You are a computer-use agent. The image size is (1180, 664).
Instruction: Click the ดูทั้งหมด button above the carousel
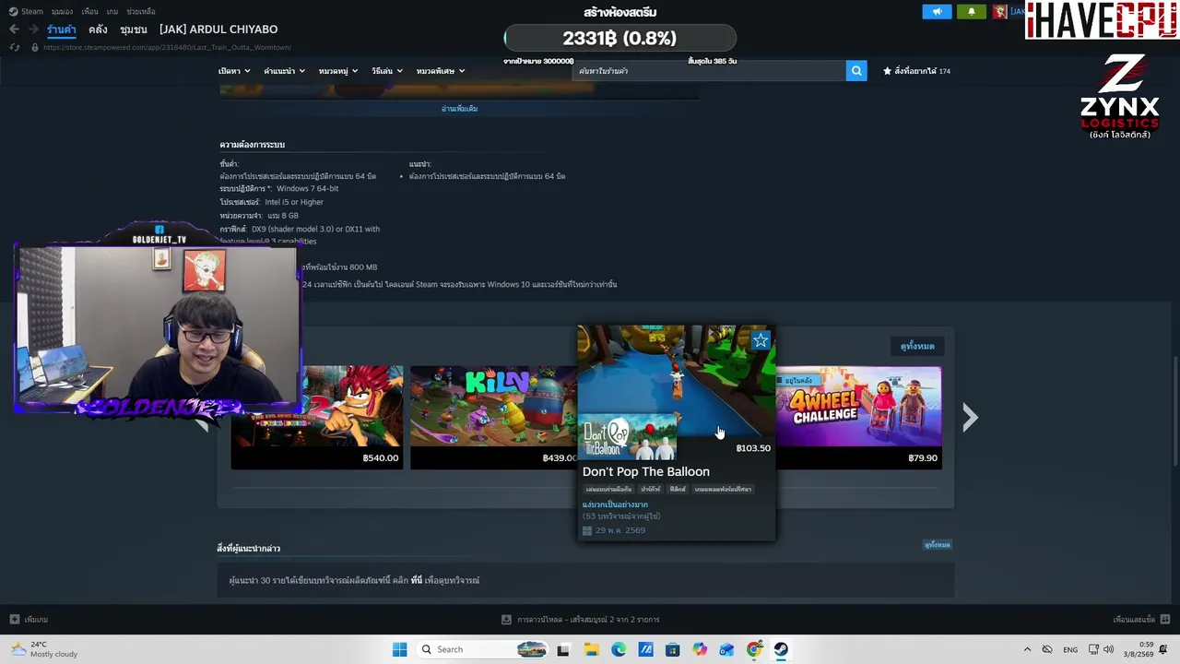coord(917,347)
